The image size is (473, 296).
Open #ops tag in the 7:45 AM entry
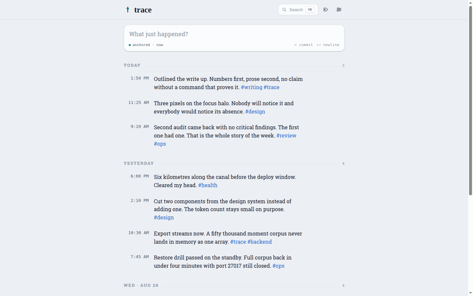(x=279, y=266)
